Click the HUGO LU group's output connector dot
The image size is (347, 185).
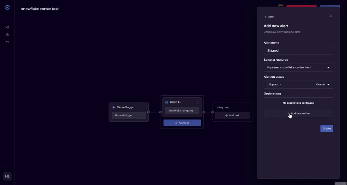[x=204, y=112]
